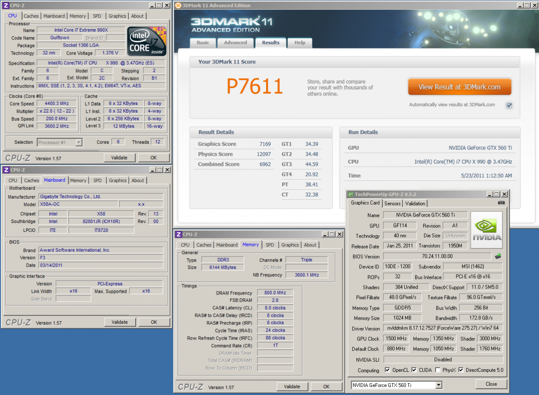Click the BIOS Date field 03/14/2011
Image resolution: width=539 pixels, height=395 pixels.
click(101, 265)
